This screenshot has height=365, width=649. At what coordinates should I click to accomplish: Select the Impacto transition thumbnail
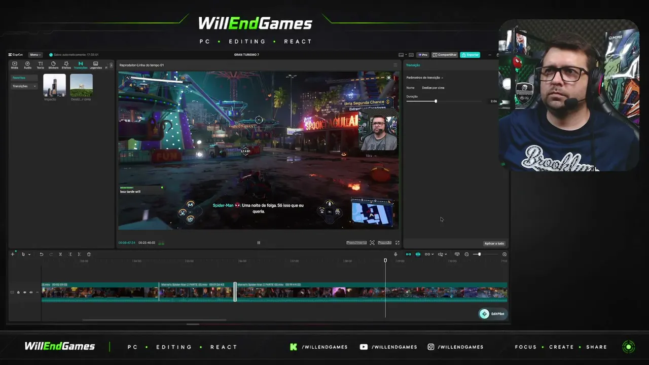click(x=54, y=85)
